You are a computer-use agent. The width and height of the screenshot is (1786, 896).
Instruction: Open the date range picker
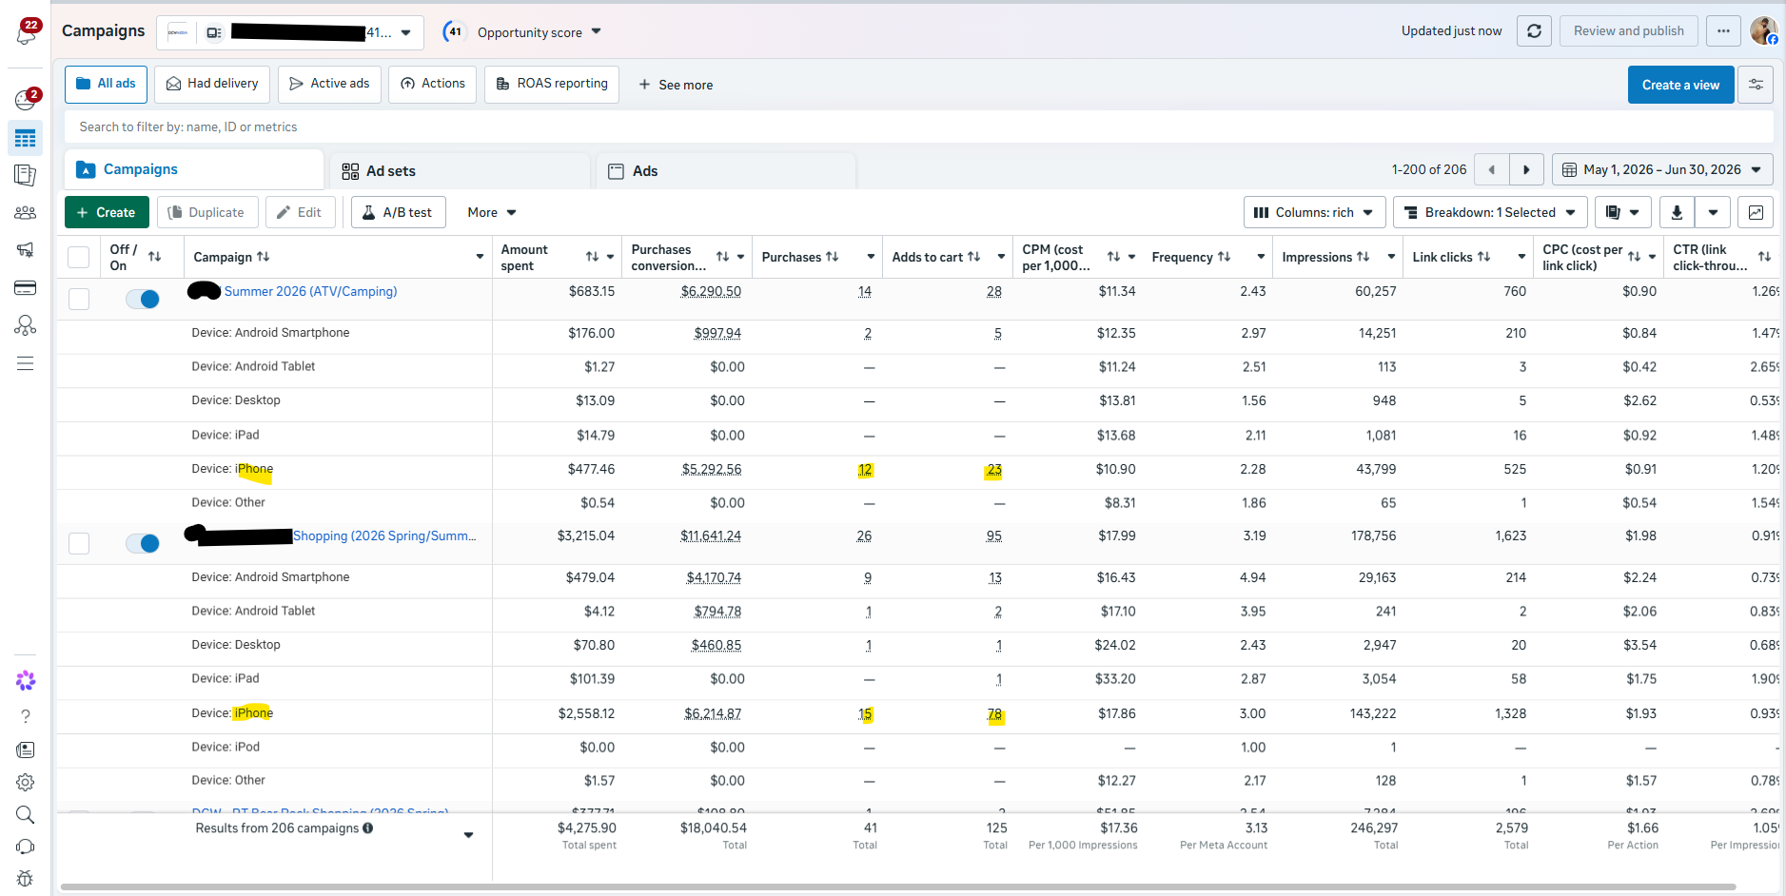tap(1662, 170)
